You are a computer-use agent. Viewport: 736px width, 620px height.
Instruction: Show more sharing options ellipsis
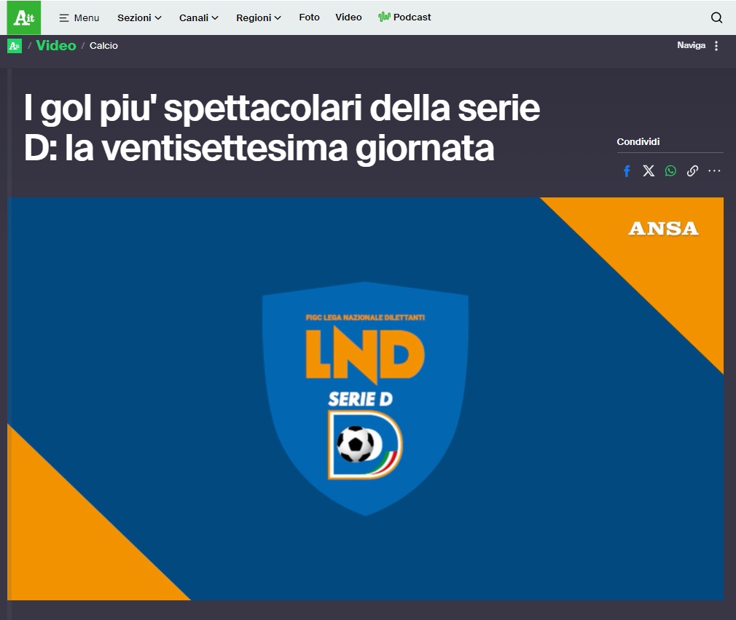coord(714,171)
